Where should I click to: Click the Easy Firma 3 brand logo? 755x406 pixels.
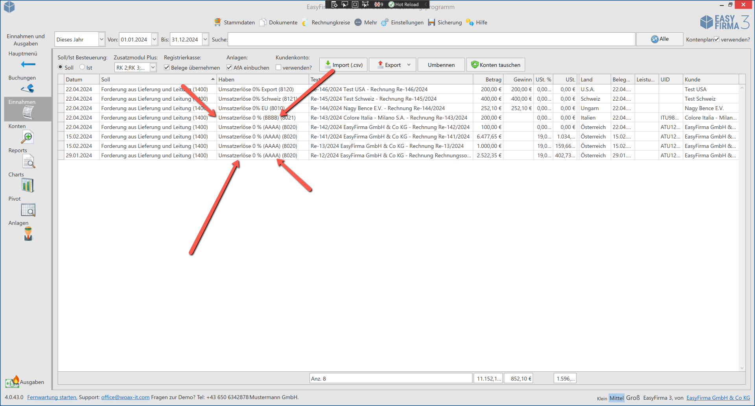(724, 22)
